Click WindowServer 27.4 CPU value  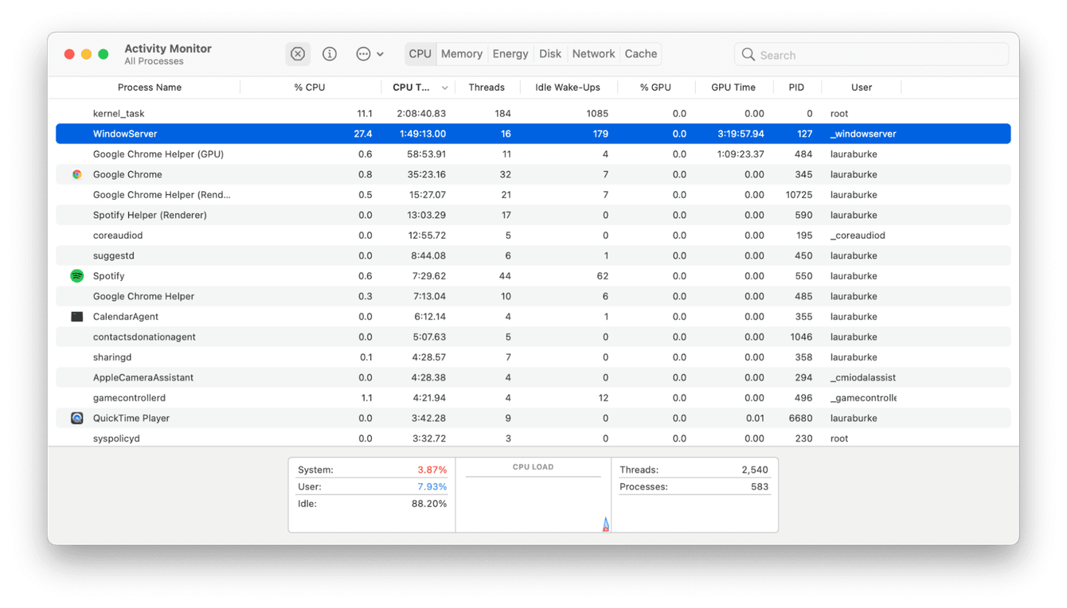(363, 134)
